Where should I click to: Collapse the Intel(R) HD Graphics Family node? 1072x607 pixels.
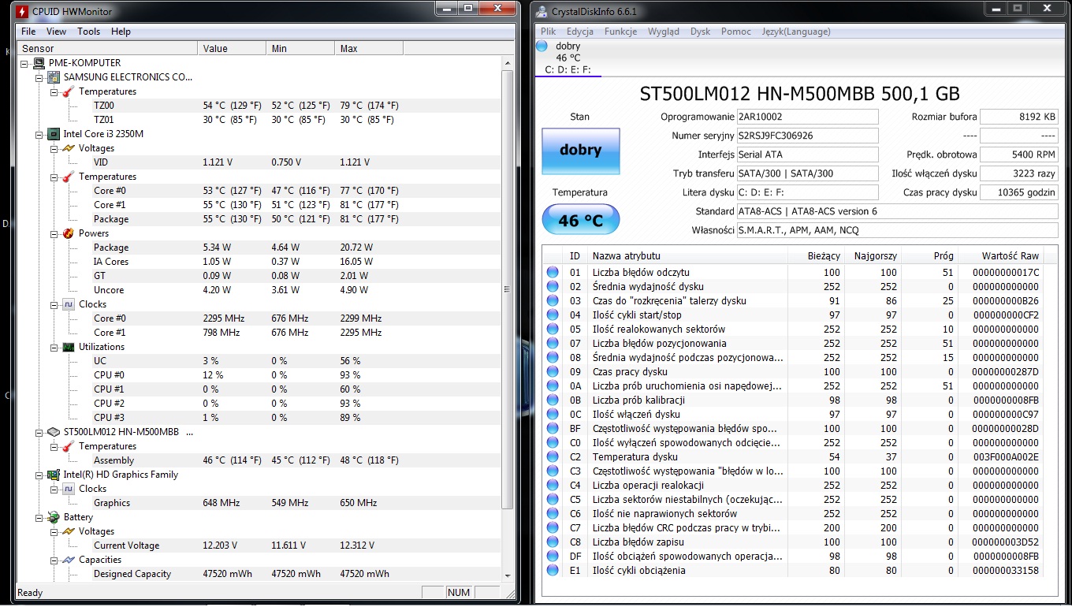point(39,475)
